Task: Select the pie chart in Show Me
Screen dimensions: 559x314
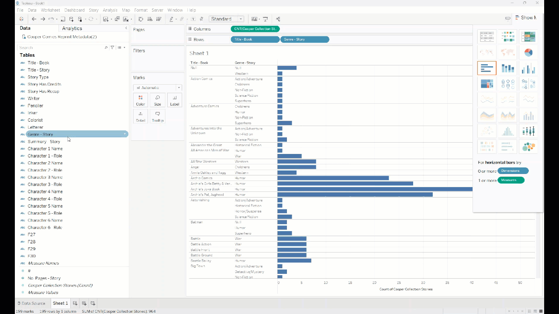Action: (x=528, y=52)
